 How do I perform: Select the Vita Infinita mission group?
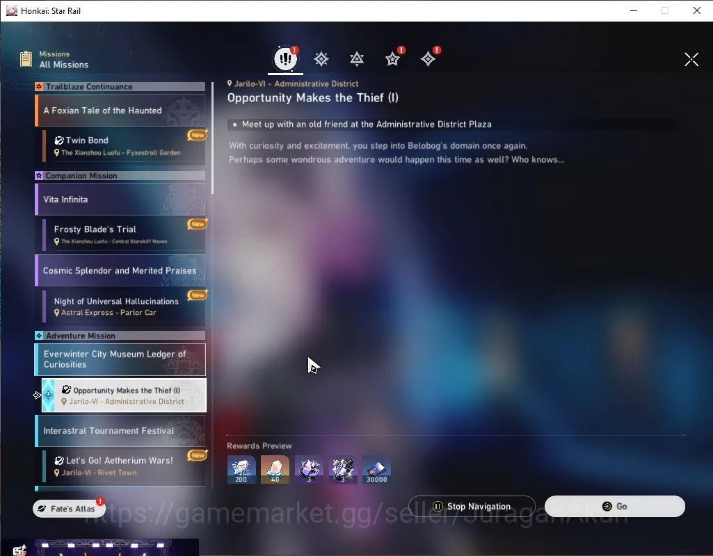coord(120,199)
